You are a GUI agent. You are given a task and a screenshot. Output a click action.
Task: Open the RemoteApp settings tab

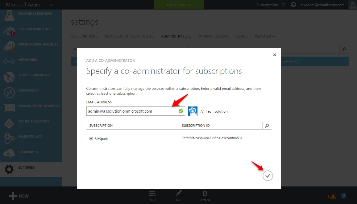point(265,36)
